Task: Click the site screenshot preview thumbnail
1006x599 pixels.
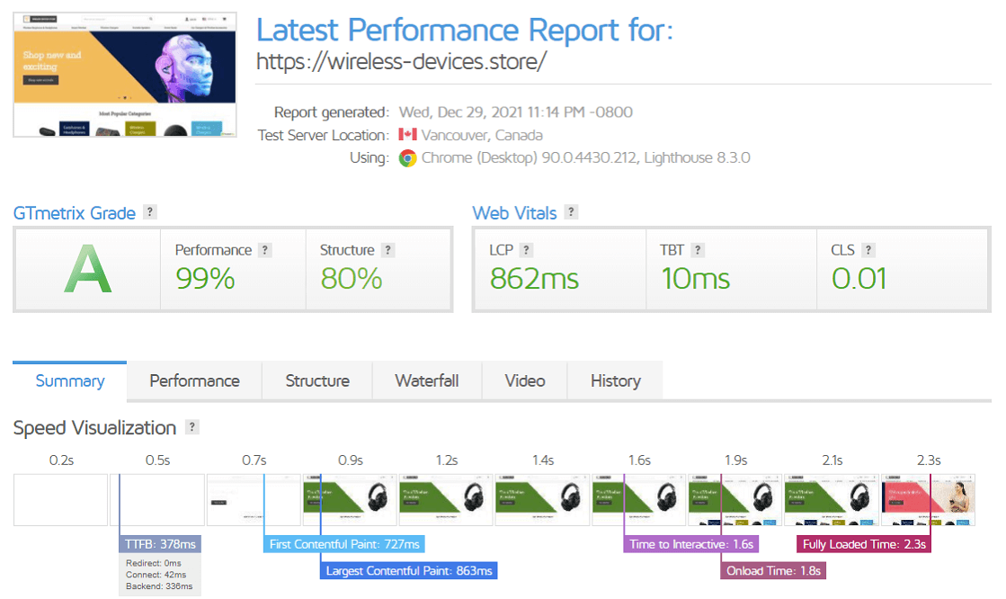Action: click(125, 75)
